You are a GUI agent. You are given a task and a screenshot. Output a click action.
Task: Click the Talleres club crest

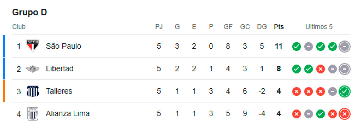coord(32,91)
